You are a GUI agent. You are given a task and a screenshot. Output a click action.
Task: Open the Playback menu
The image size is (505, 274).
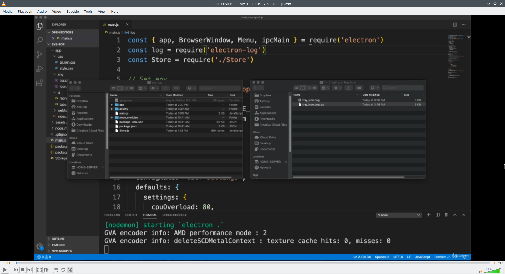click(x=25, y=11)
